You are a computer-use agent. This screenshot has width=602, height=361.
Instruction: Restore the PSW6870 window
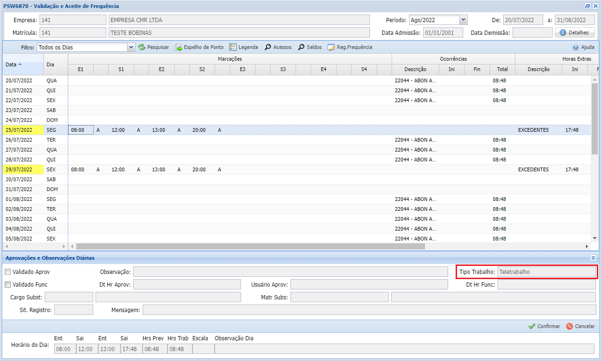587,6
